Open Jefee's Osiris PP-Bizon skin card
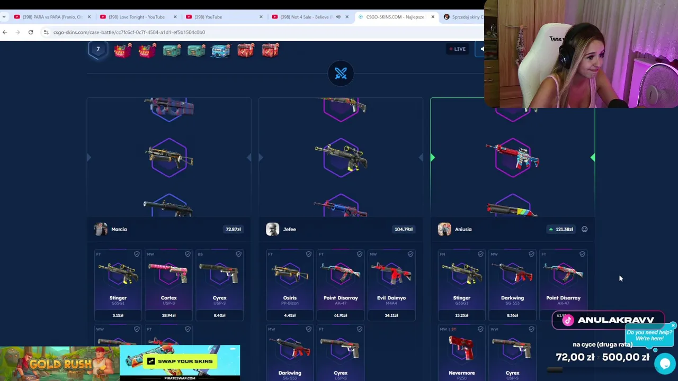This screenshot has width=678, height=381. [x=290, y=285]
